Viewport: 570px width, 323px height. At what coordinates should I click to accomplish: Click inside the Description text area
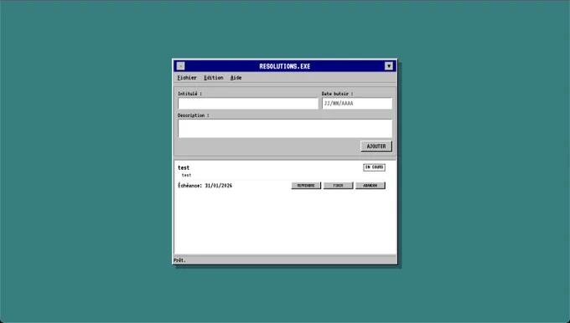(285, 129)
